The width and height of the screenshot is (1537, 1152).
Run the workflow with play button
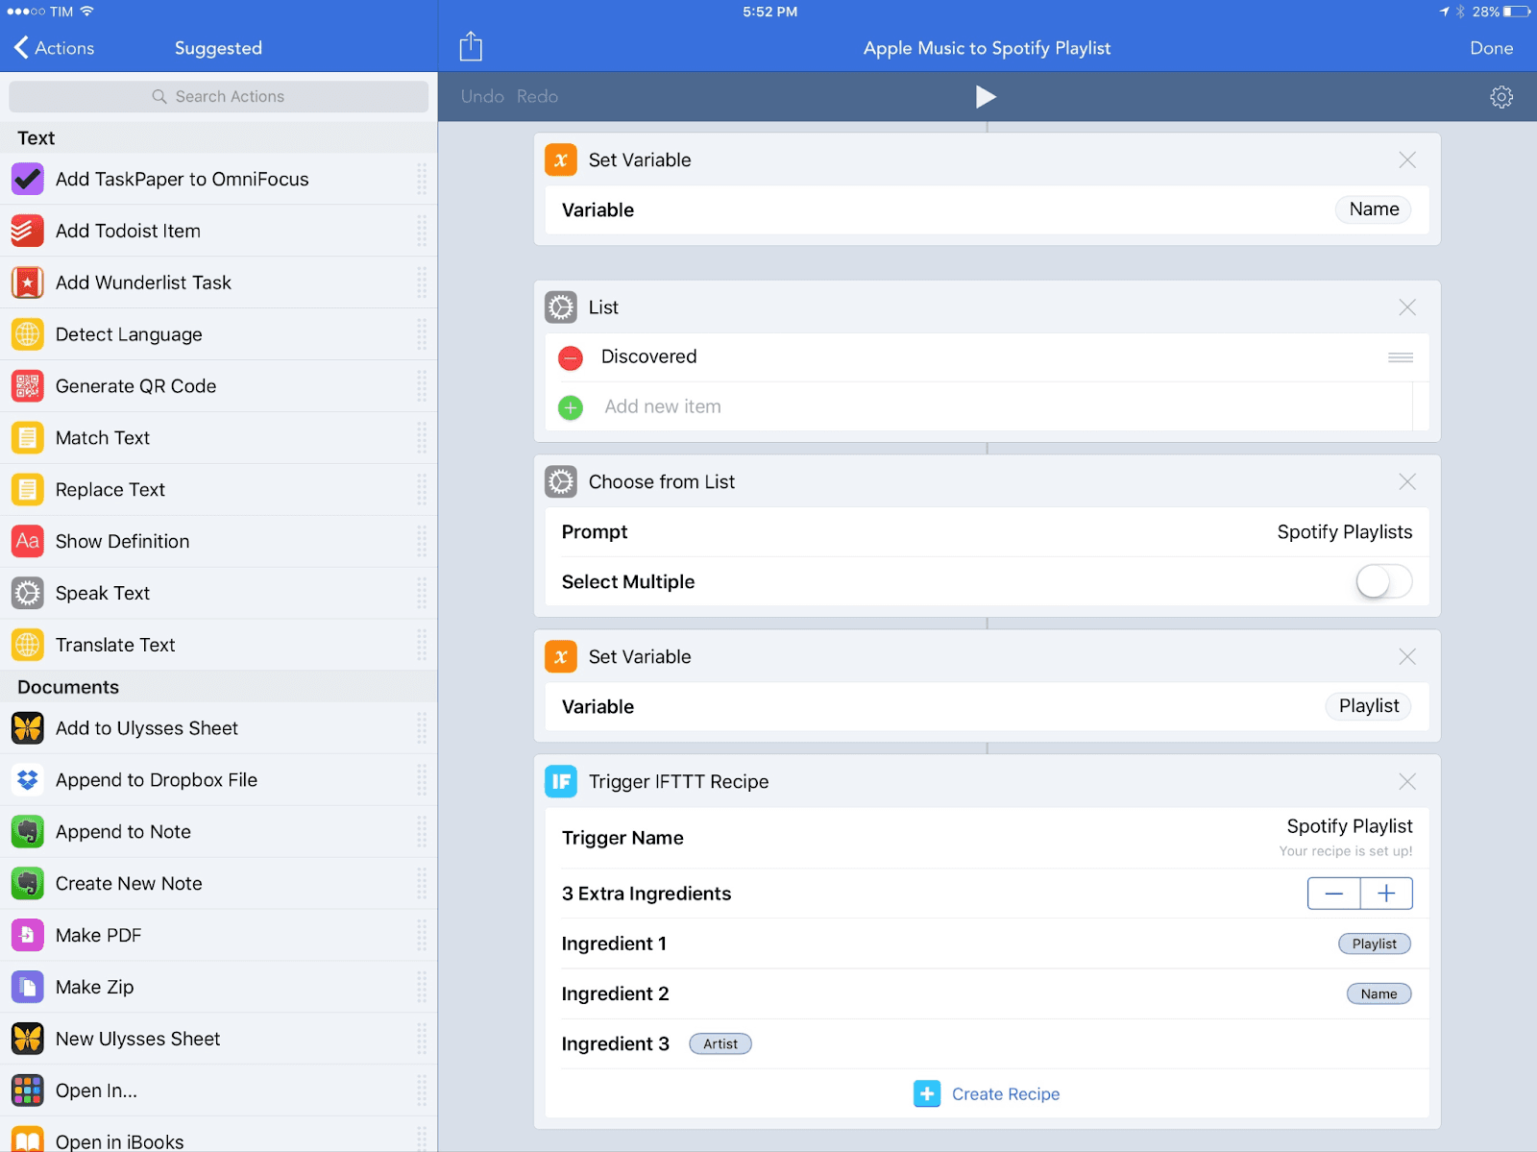[x=986, y=96]
